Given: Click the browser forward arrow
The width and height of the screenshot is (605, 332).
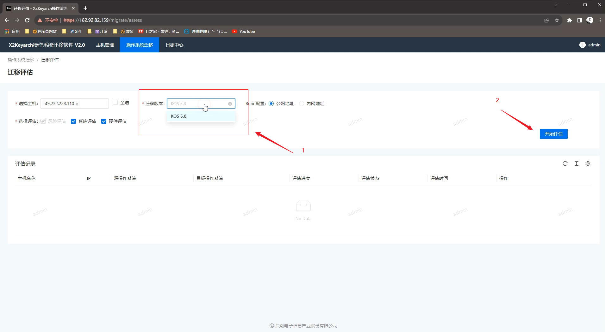Looking at the screenshot, I should [x=17, y=20].
